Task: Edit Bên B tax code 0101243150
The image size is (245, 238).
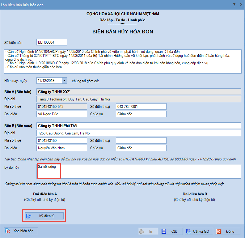Action: (62, 141)
